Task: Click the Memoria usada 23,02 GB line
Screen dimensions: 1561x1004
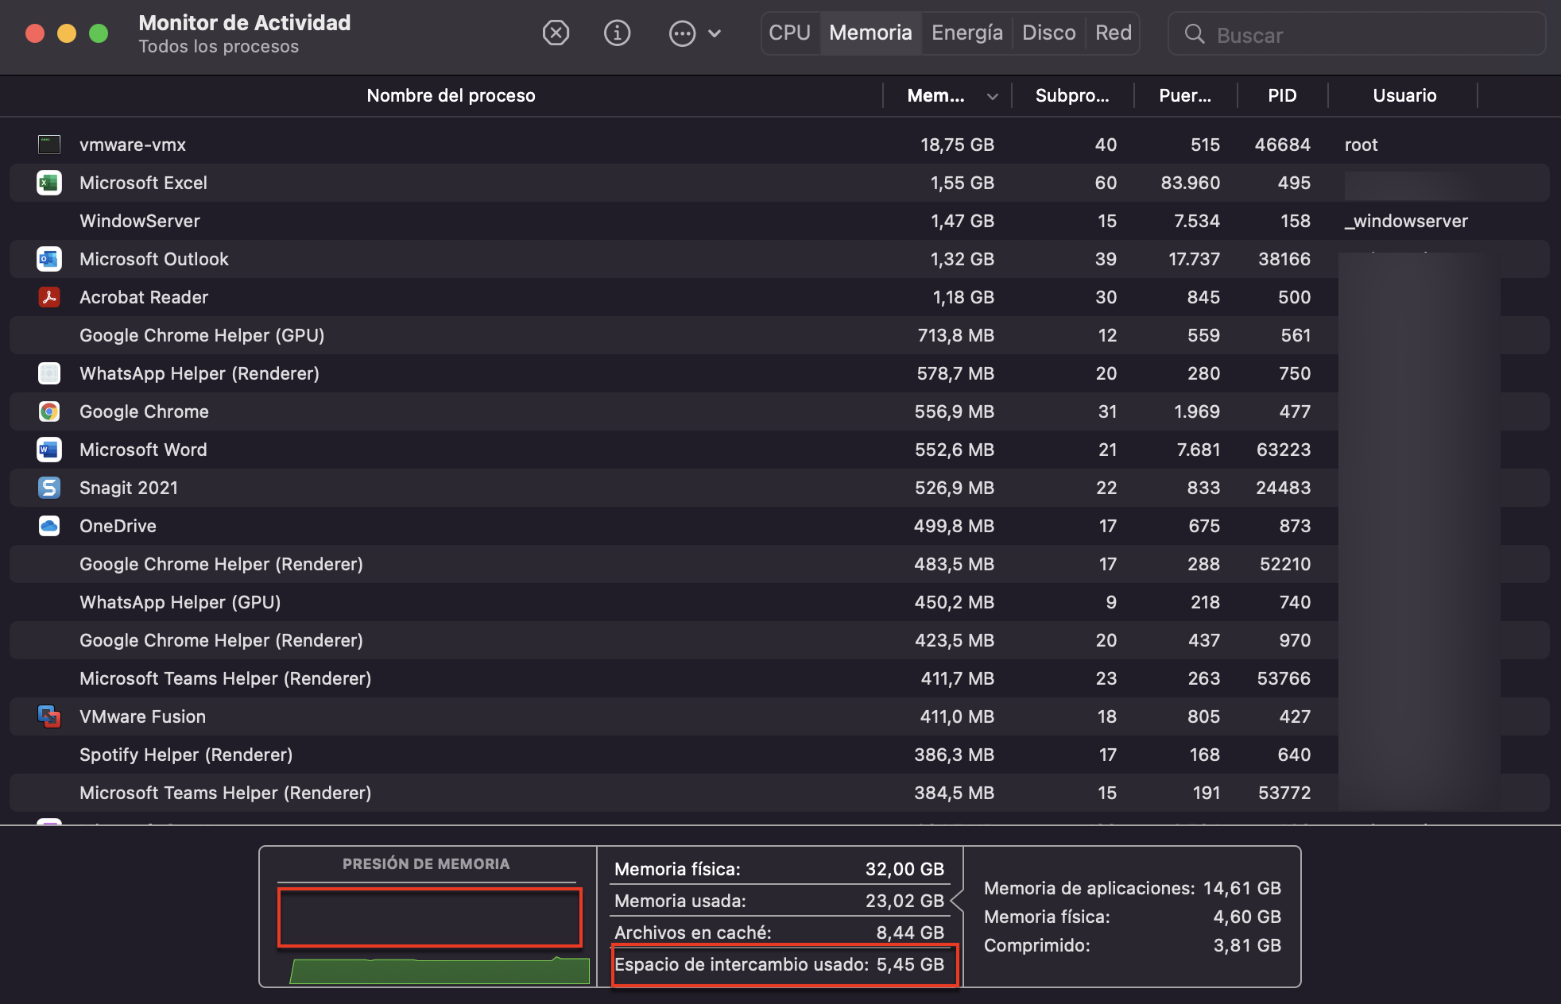Action: coord(779,901)
